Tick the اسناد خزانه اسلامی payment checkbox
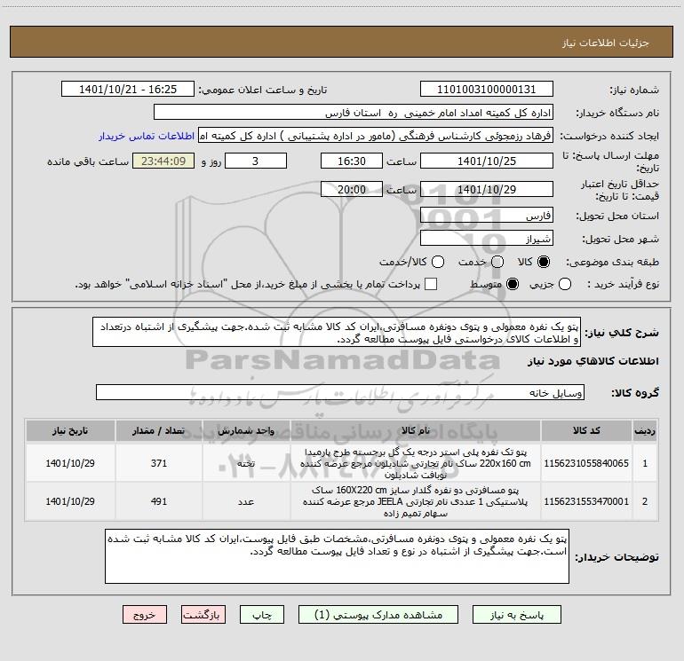This screenshot has height=661, width=684. [431, 284]
